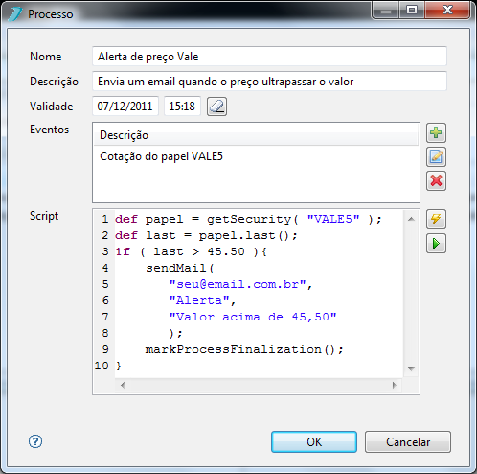Focus the Nome field 'Alerta de preço Vale'
The width and height of the screenshot is (477, 474).
(x=269, y=57)
